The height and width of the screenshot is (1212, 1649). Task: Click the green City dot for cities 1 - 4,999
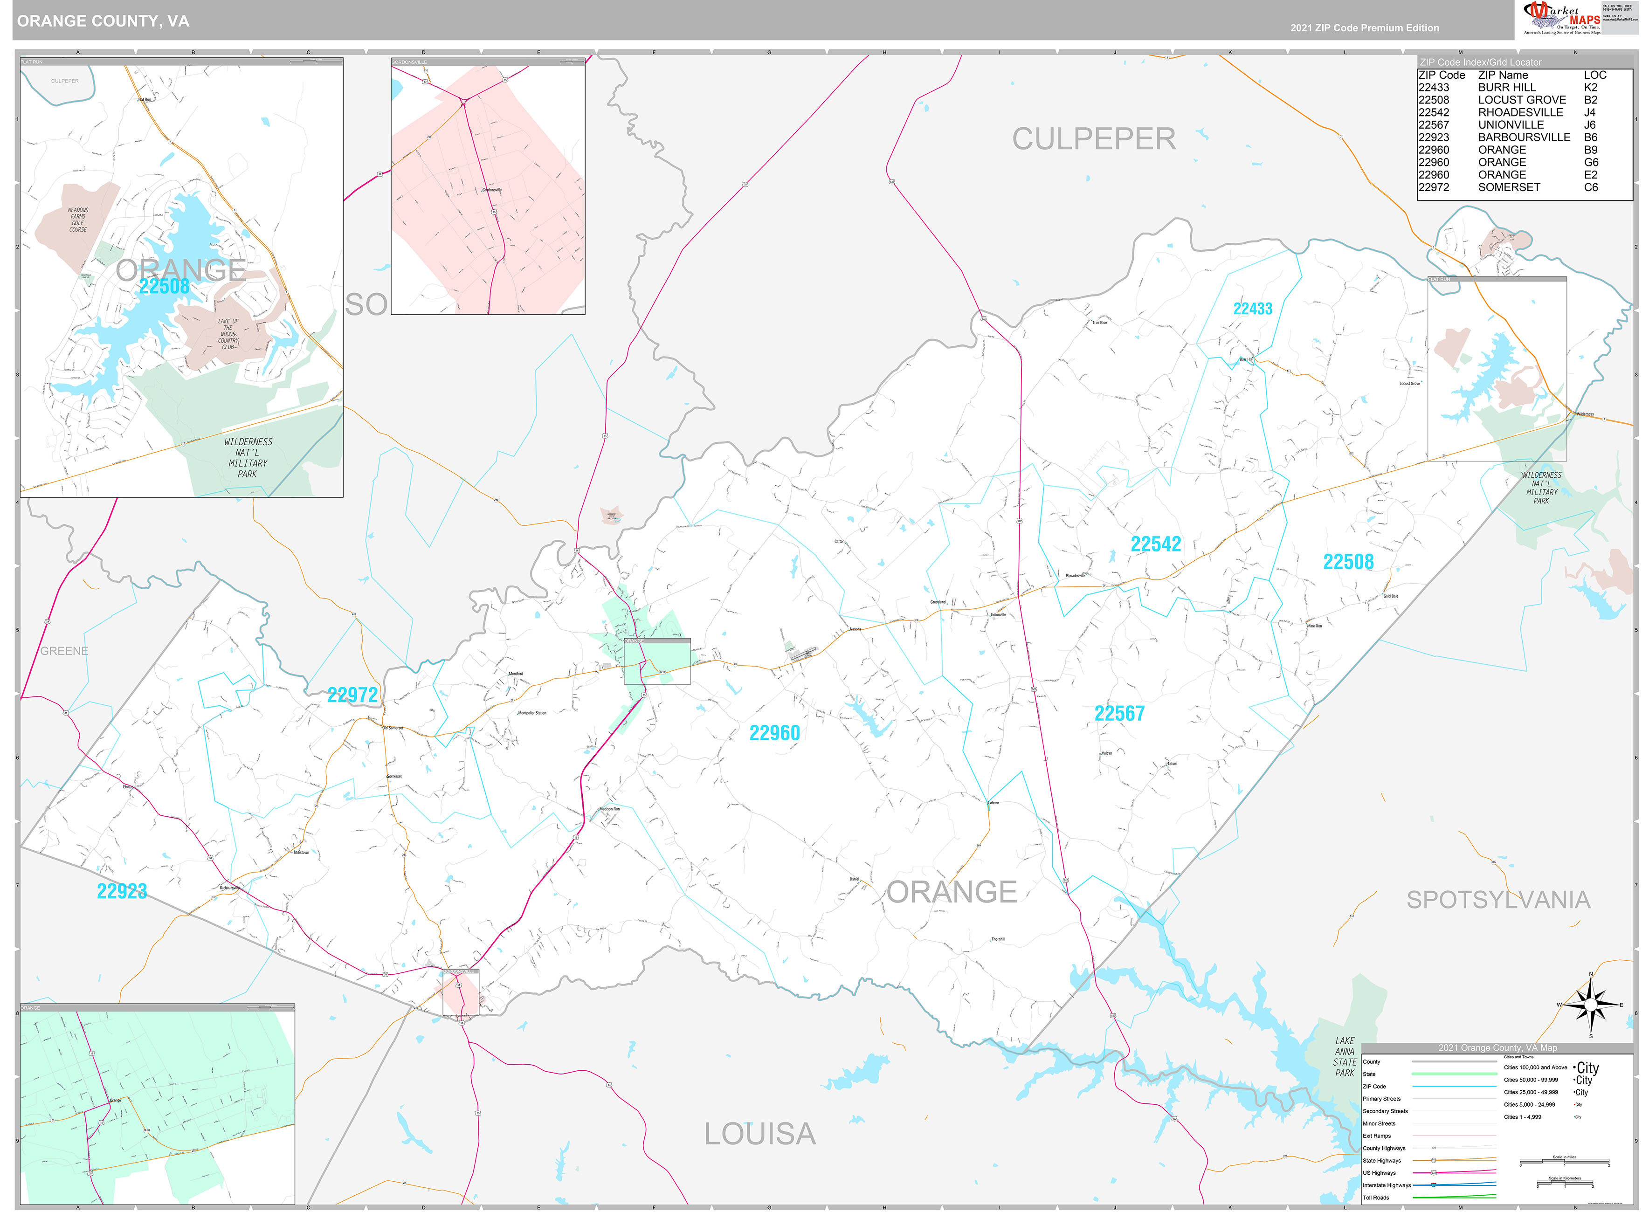click(x=1573, y=1116)
